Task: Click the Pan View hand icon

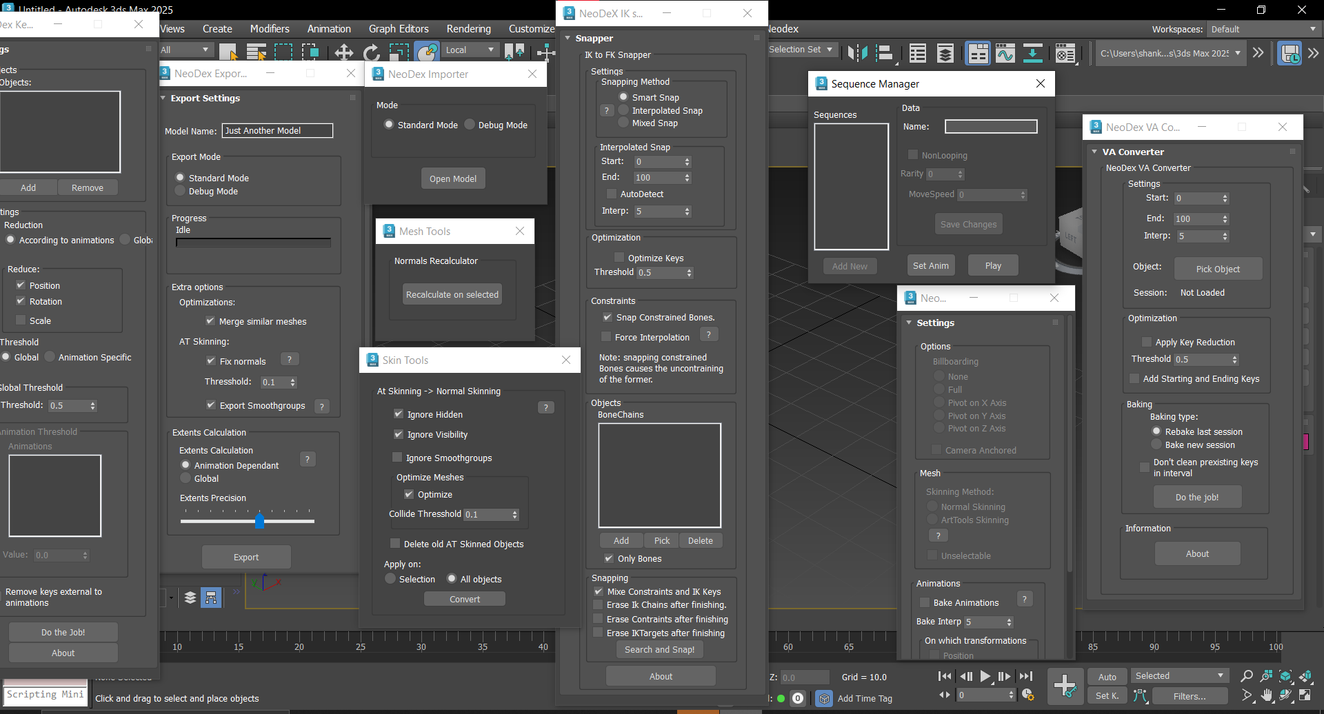Action: tap(1267, 695)
